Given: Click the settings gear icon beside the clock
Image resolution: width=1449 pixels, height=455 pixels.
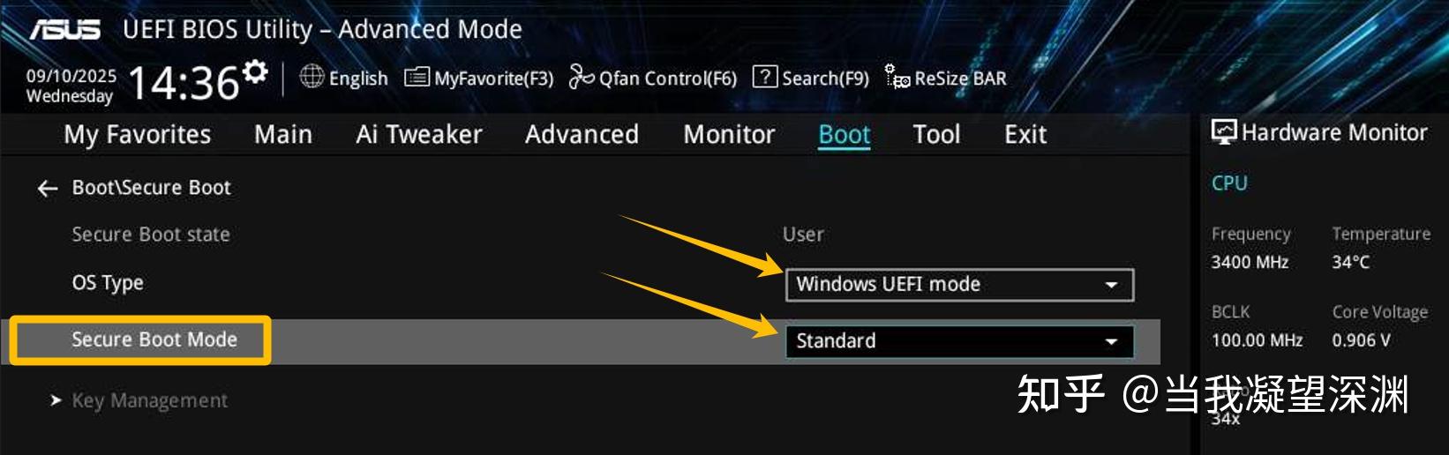Looking at the screenshot, I should (x=255, y=71).
